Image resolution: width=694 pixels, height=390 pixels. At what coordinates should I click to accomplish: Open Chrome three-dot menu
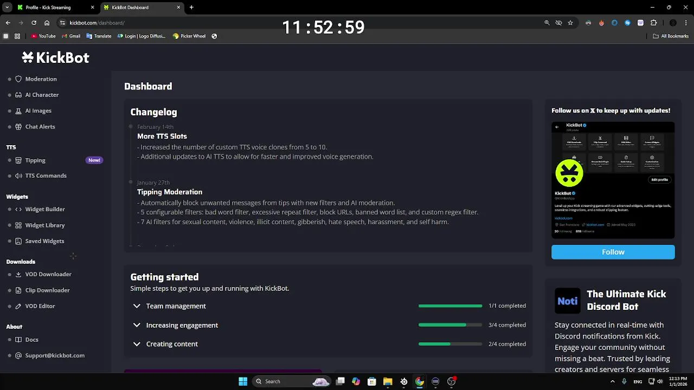pyautogui.click(x=686, y=23)
